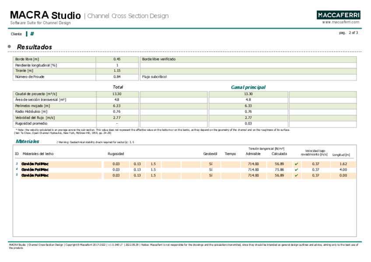Click the Número de Froude value 0.84
This screenshot has height=262, width=371.
[117, 77]
